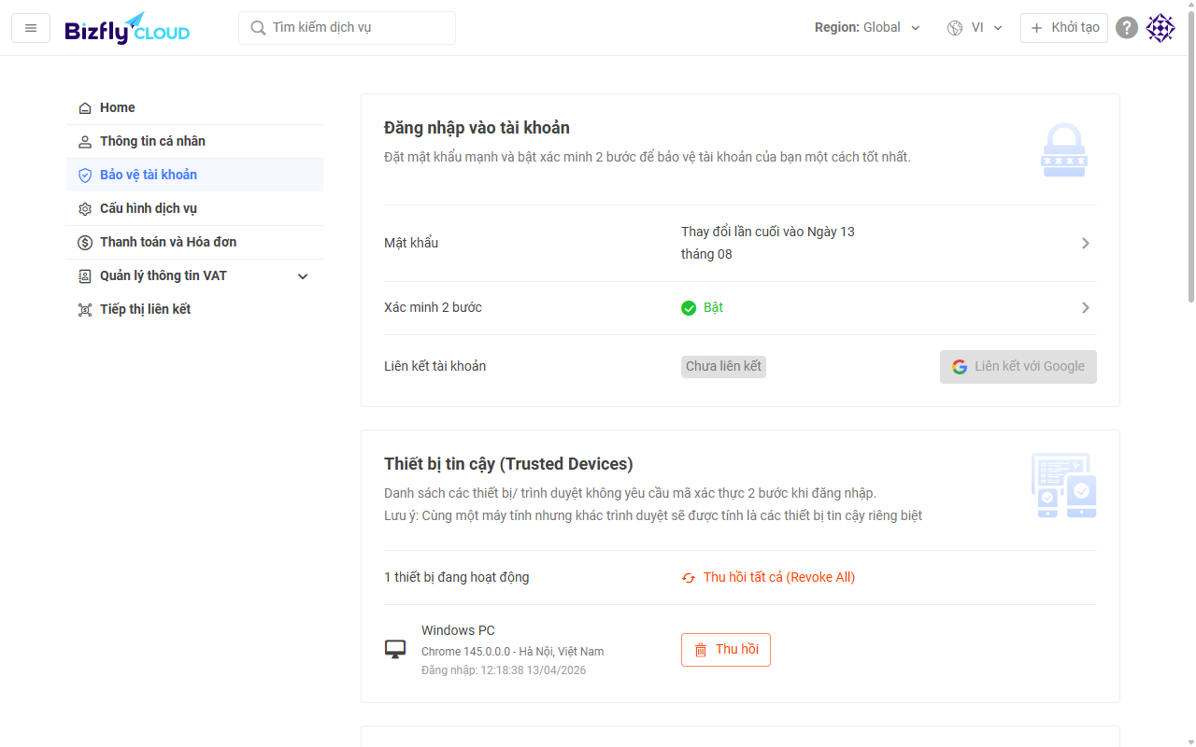The image size is (1196, 747).
Task: Click Thu hồi tất cả (Revoke All)
Action: [x=768, y=577]
